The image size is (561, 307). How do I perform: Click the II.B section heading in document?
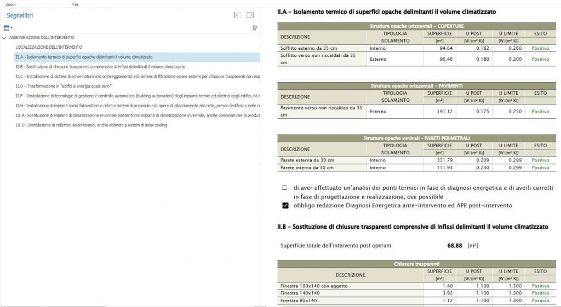(x=413, y=227)
